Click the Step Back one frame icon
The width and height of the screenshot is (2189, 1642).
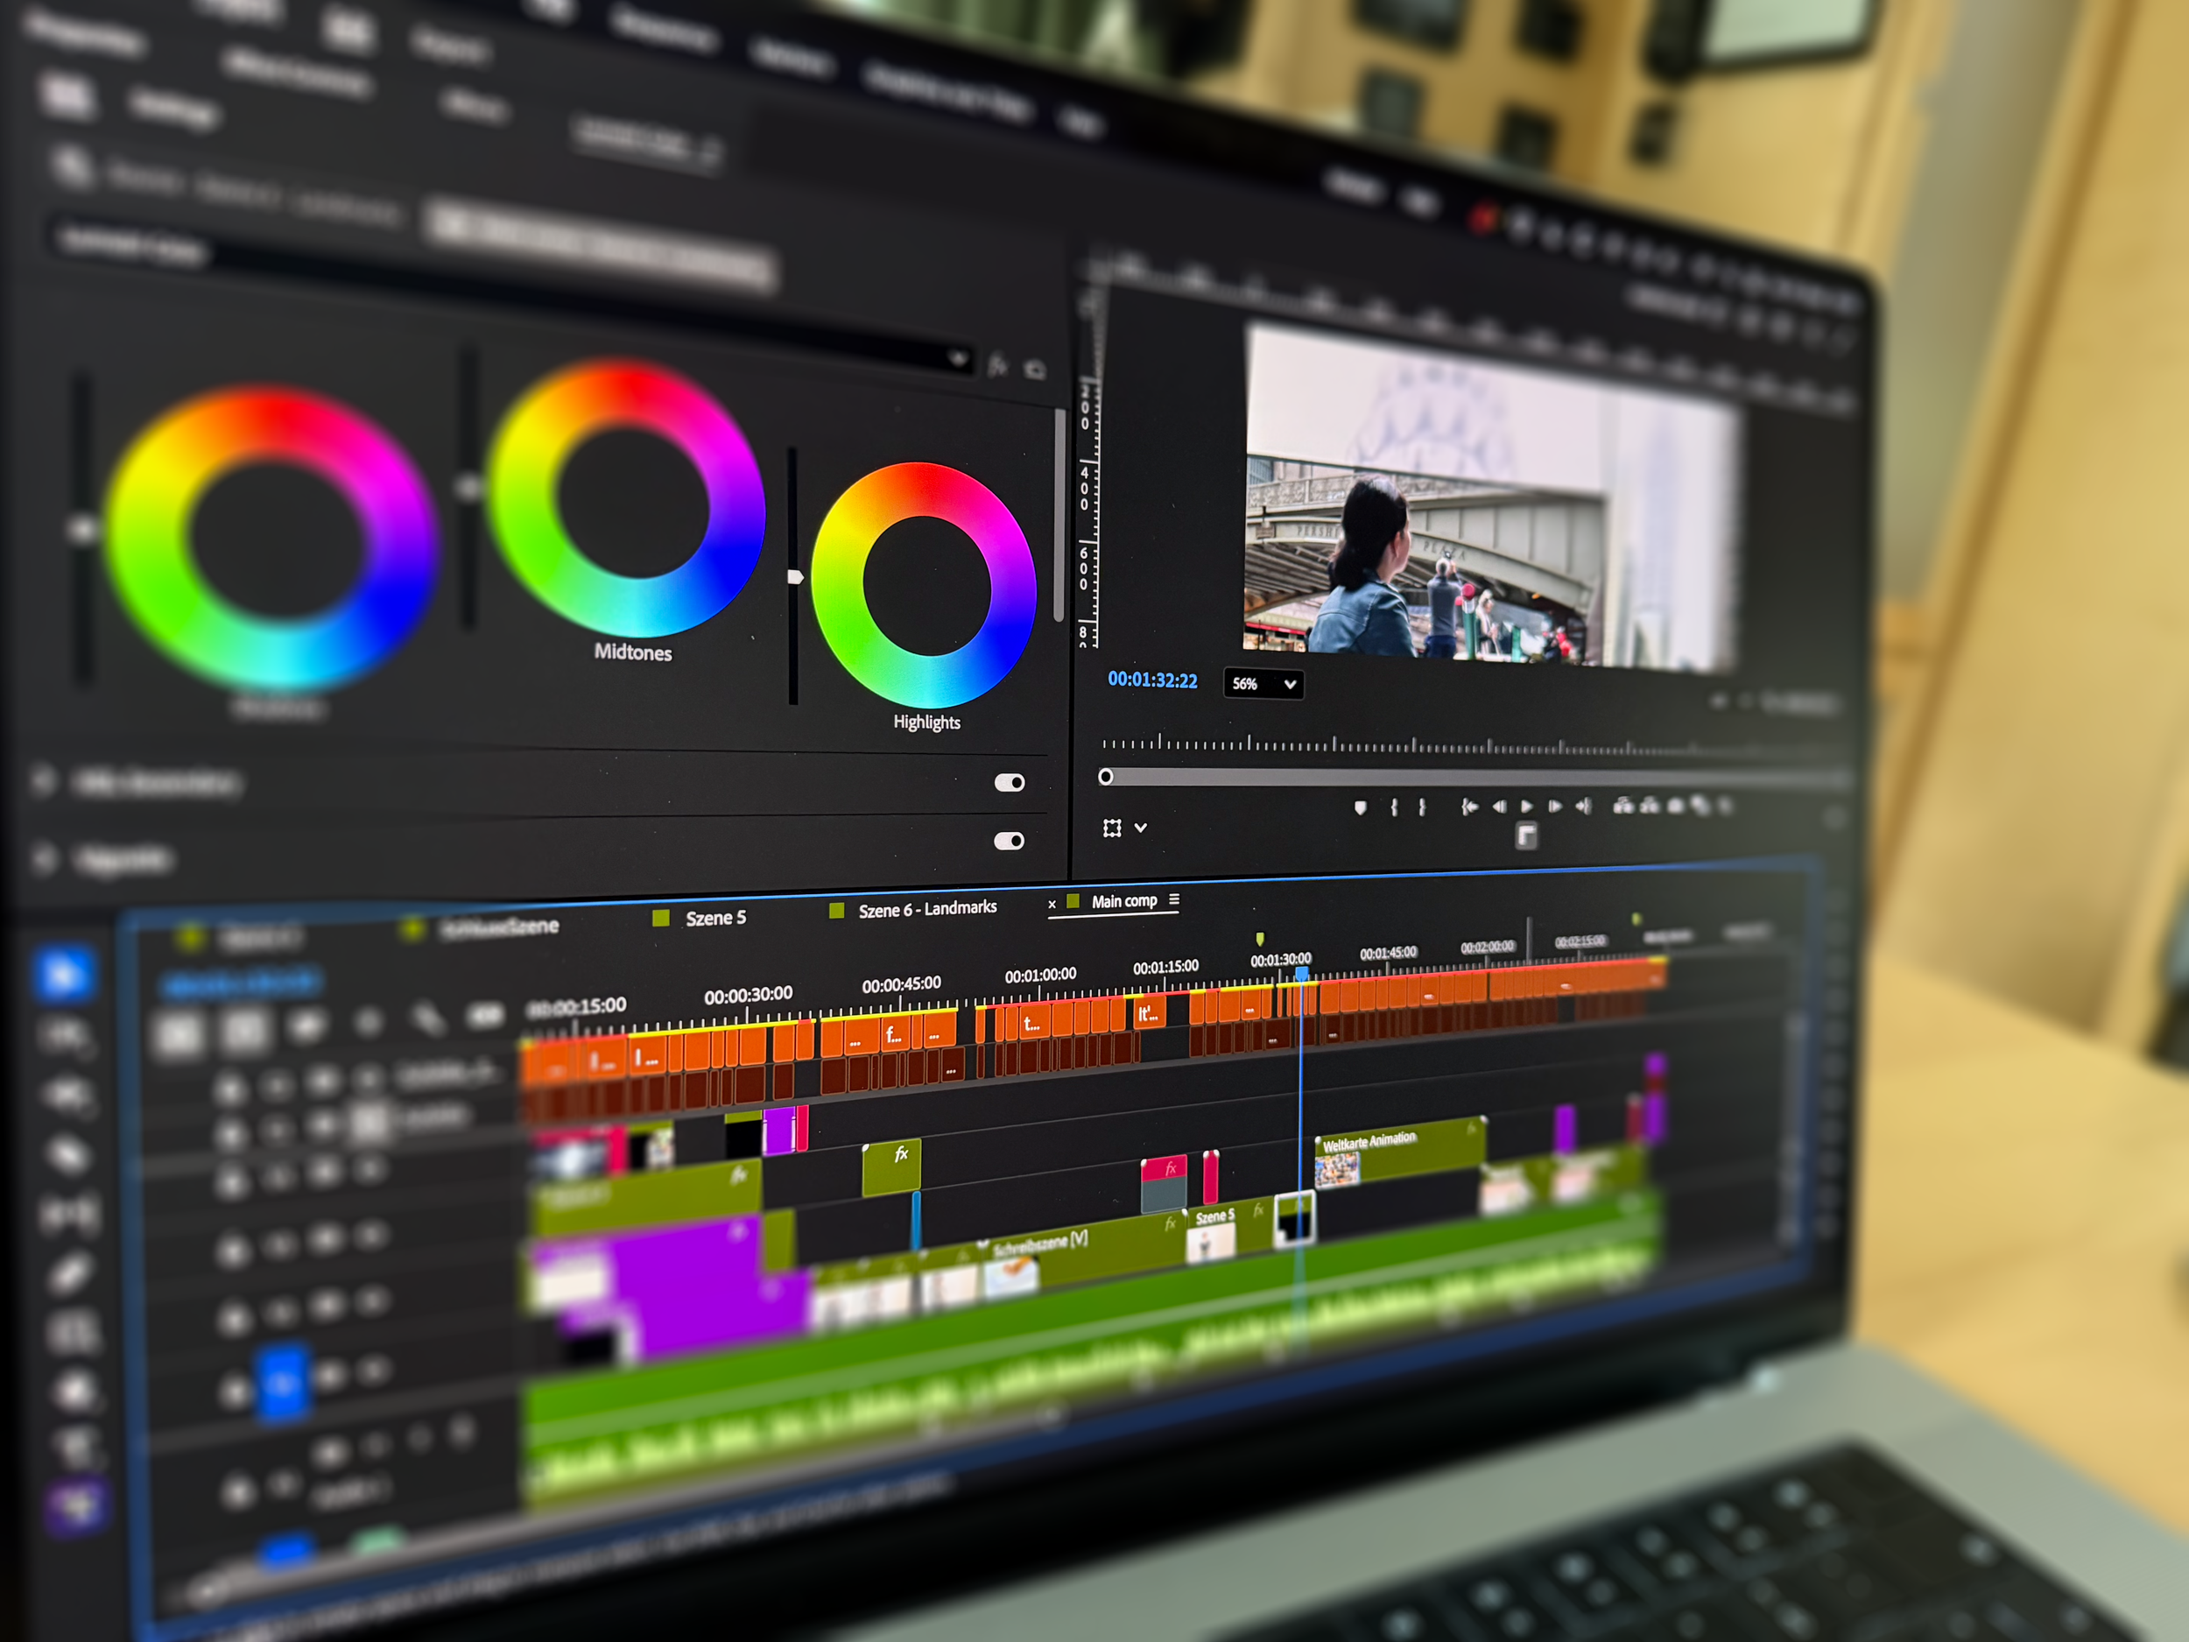click(x=1498, y=807)
